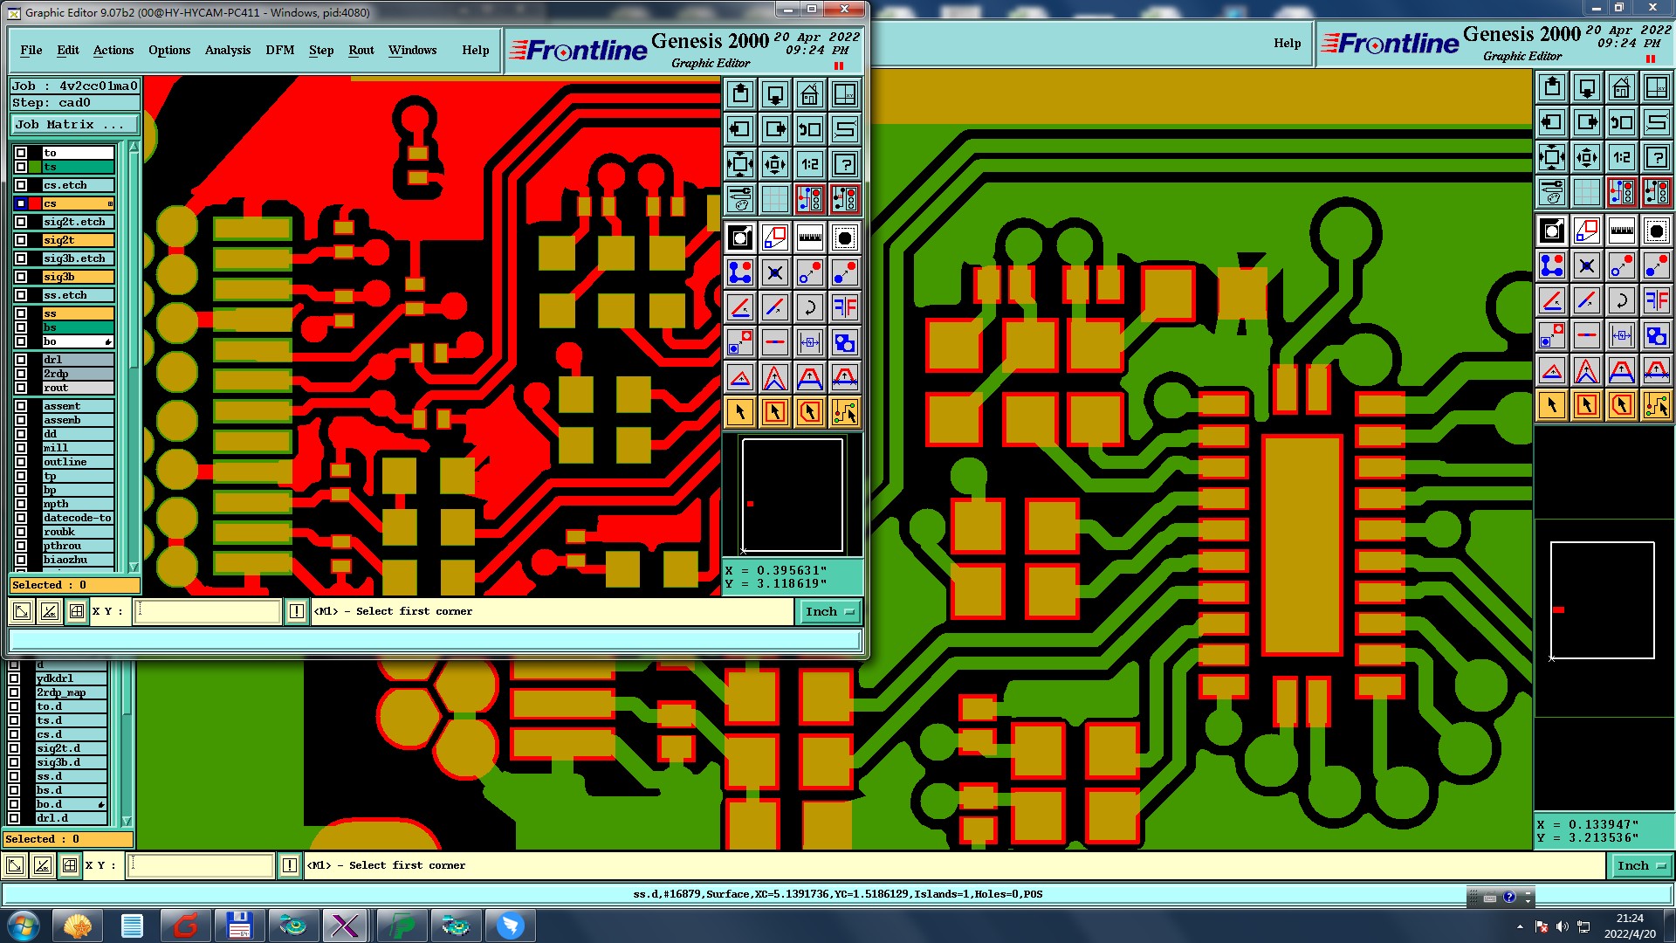1676x943 pixels.
Task: Click the rotate arrow tool icon
Action: pyautogui.click(x=809, y=307)
